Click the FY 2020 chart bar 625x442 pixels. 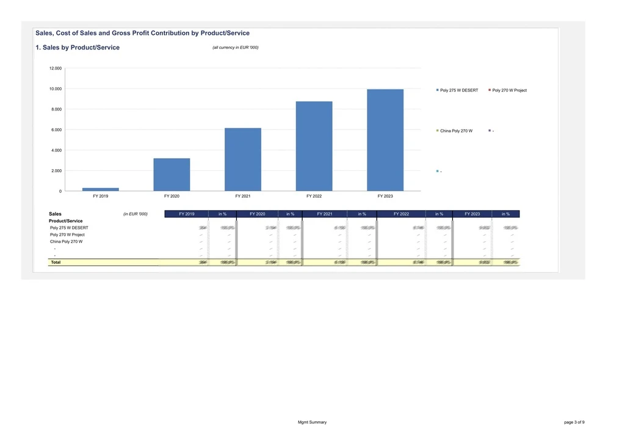tap(172, 175)
